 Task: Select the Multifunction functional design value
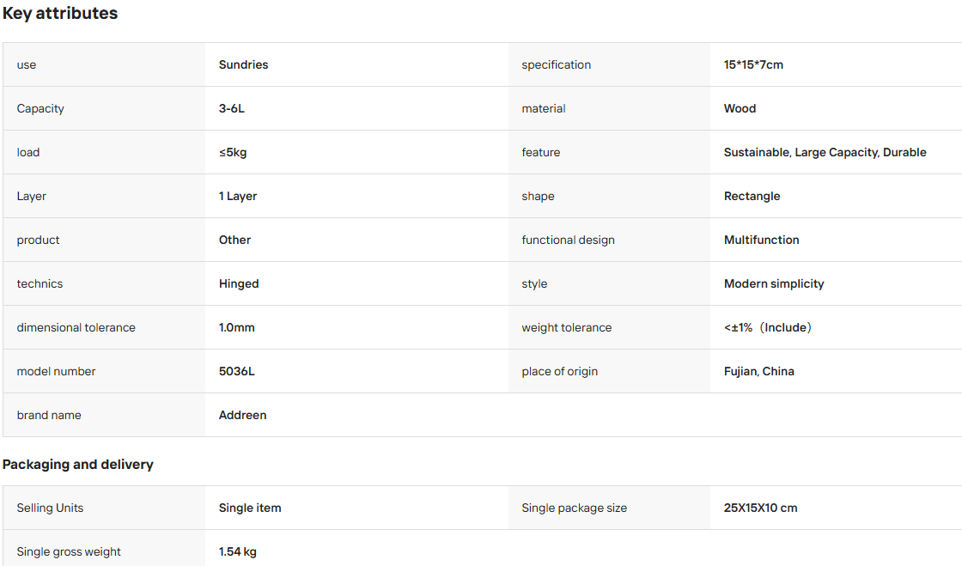[x=761, y=240]
